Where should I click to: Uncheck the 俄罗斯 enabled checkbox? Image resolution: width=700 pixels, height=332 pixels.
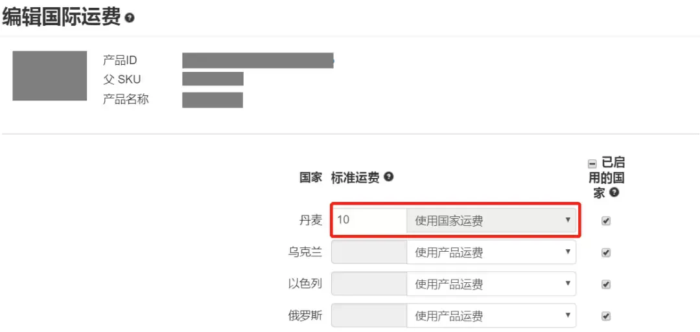click(x=606, y=316)
